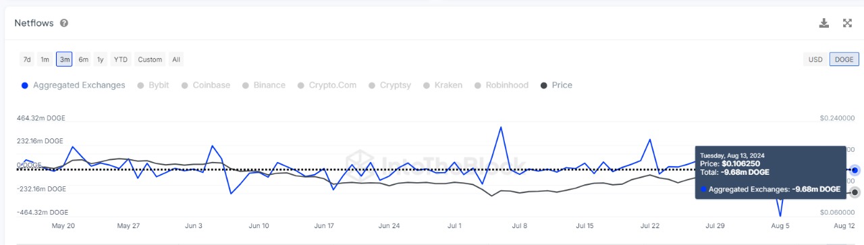Select the YTD time range
The height and width of the screenshot is (245, 864).
tap(121, 59)
